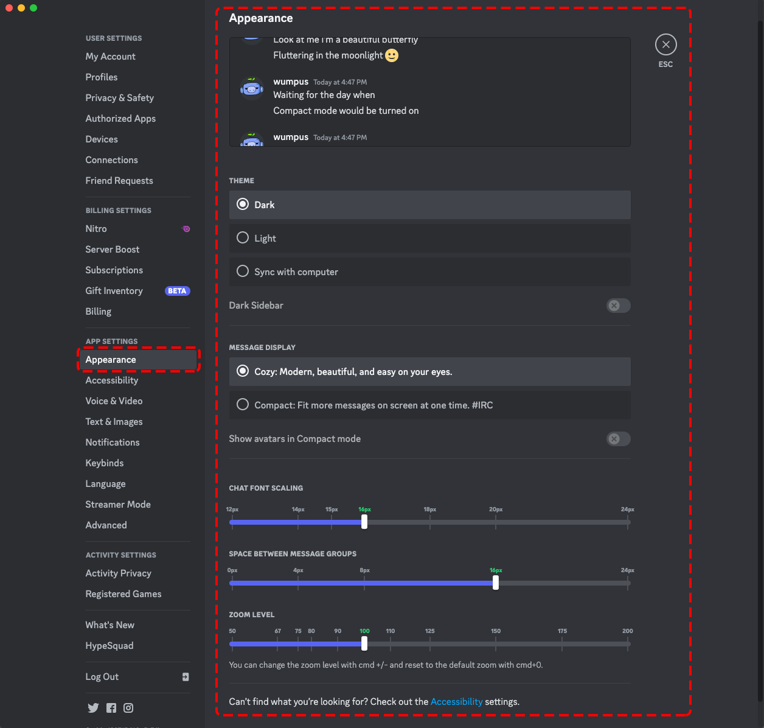Click the 150 mark on the Zoom Level slider
This screenshot has width=764, height=728.
click(496, 643)
